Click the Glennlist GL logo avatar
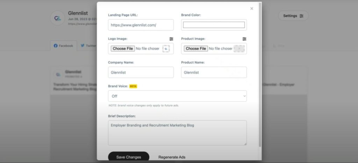358x163 pixels. coord(58,18)
